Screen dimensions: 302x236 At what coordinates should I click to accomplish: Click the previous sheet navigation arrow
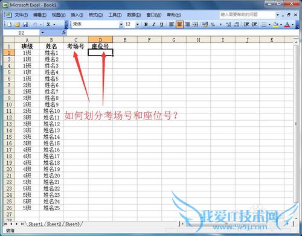click(x=11, y=224)
